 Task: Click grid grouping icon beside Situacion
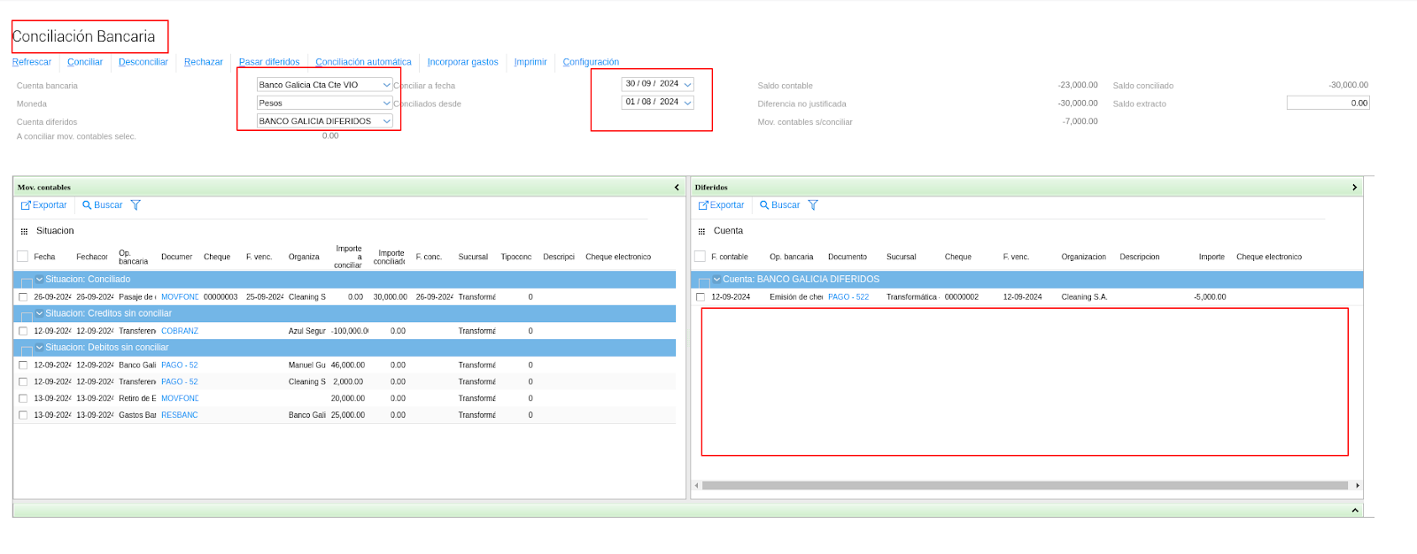coord(24,231)
